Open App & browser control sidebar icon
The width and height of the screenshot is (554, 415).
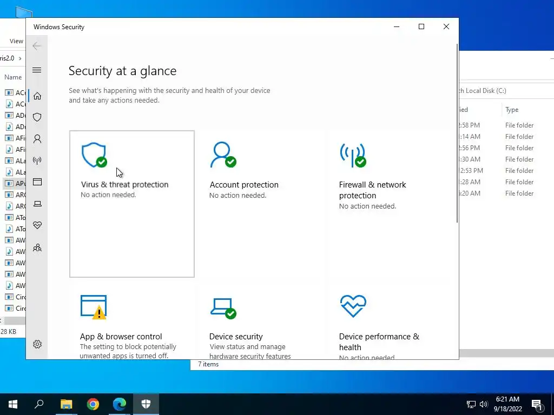coord(37,182)
